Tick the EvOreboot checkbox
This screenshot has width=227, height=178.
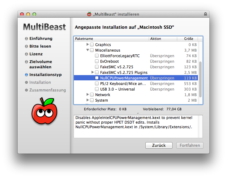coord(97,61)
